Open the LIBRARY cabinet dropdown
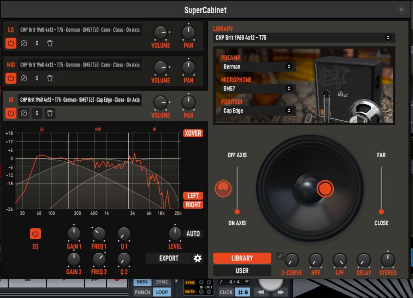This screenshot has width=413, height=298. click(x=304, y=38)
